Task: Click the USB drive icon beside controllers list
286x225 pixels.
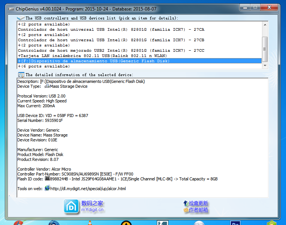Action: tap(21, 18)
